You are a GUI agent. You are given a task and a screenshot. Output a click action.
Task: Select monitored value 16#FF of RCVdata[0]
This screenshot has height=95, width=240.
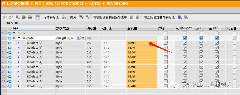coord(142,43)
